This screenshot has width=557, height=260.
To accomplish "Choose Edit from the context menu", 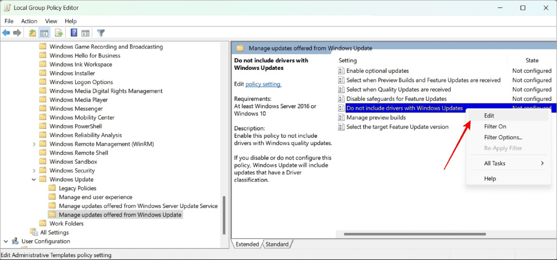I will point(508,116).
